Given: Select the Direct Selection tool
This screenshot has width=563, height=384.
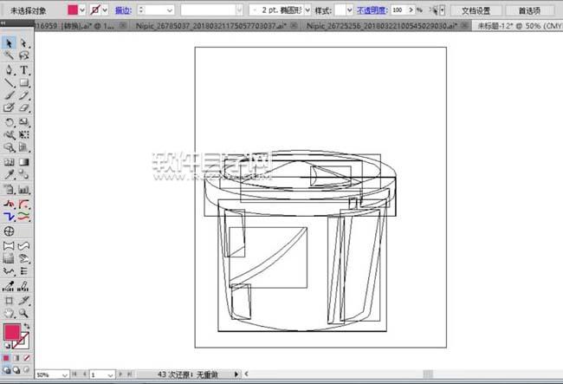Looking at the screenshot, I should tap(23, 43).
